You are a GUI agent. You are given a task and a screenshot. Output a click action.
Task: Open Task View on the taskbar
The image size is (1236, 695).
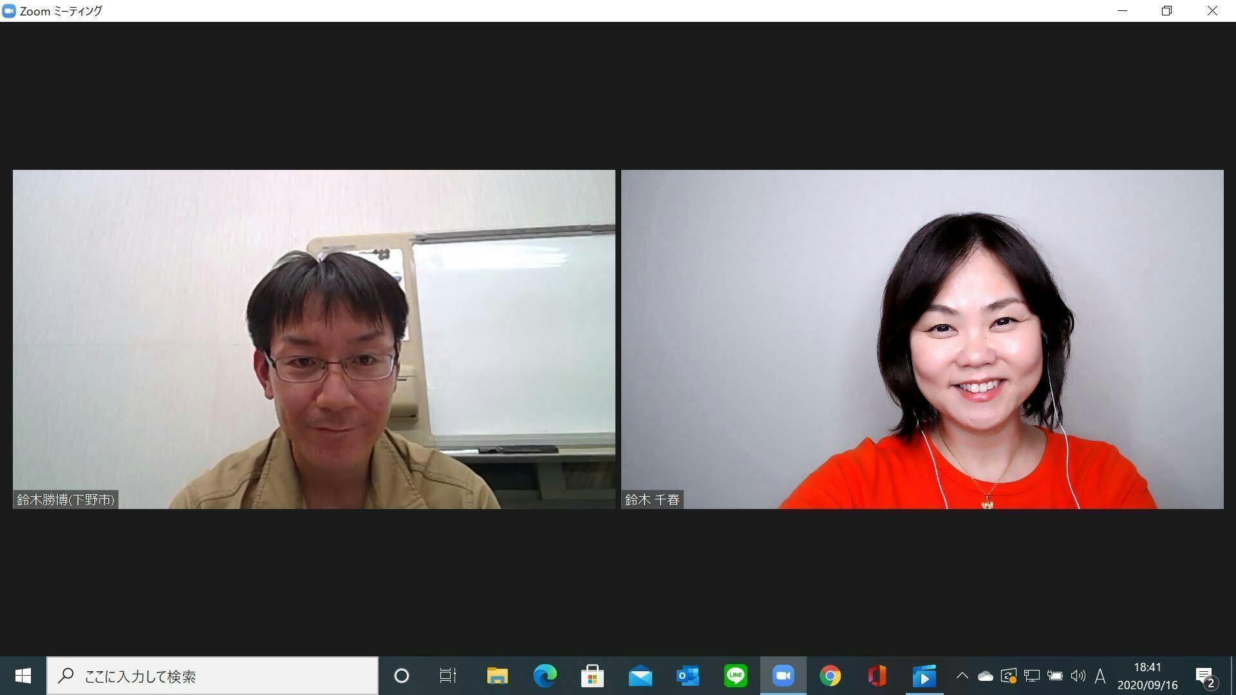(x=447, y=676)
